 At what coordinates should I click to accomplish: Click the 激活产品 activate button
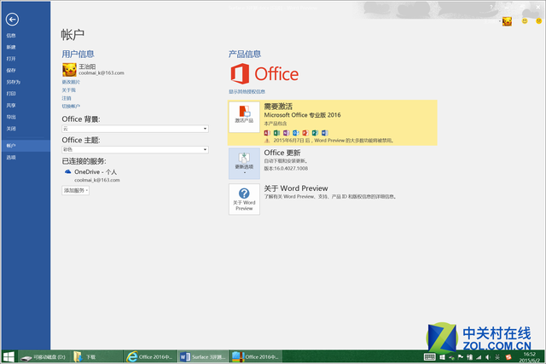click(x=244, y=117)
